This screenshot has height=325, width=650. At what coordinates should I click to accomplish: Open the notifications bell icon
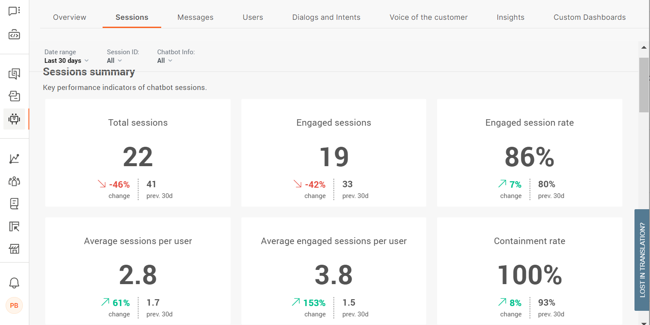[14, 283]
